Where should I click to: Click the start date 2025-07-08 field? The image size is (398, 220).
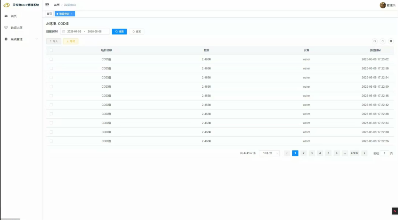(74, 32)
